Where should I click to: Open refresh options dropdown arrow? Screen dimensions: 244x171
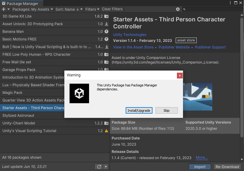106,167
